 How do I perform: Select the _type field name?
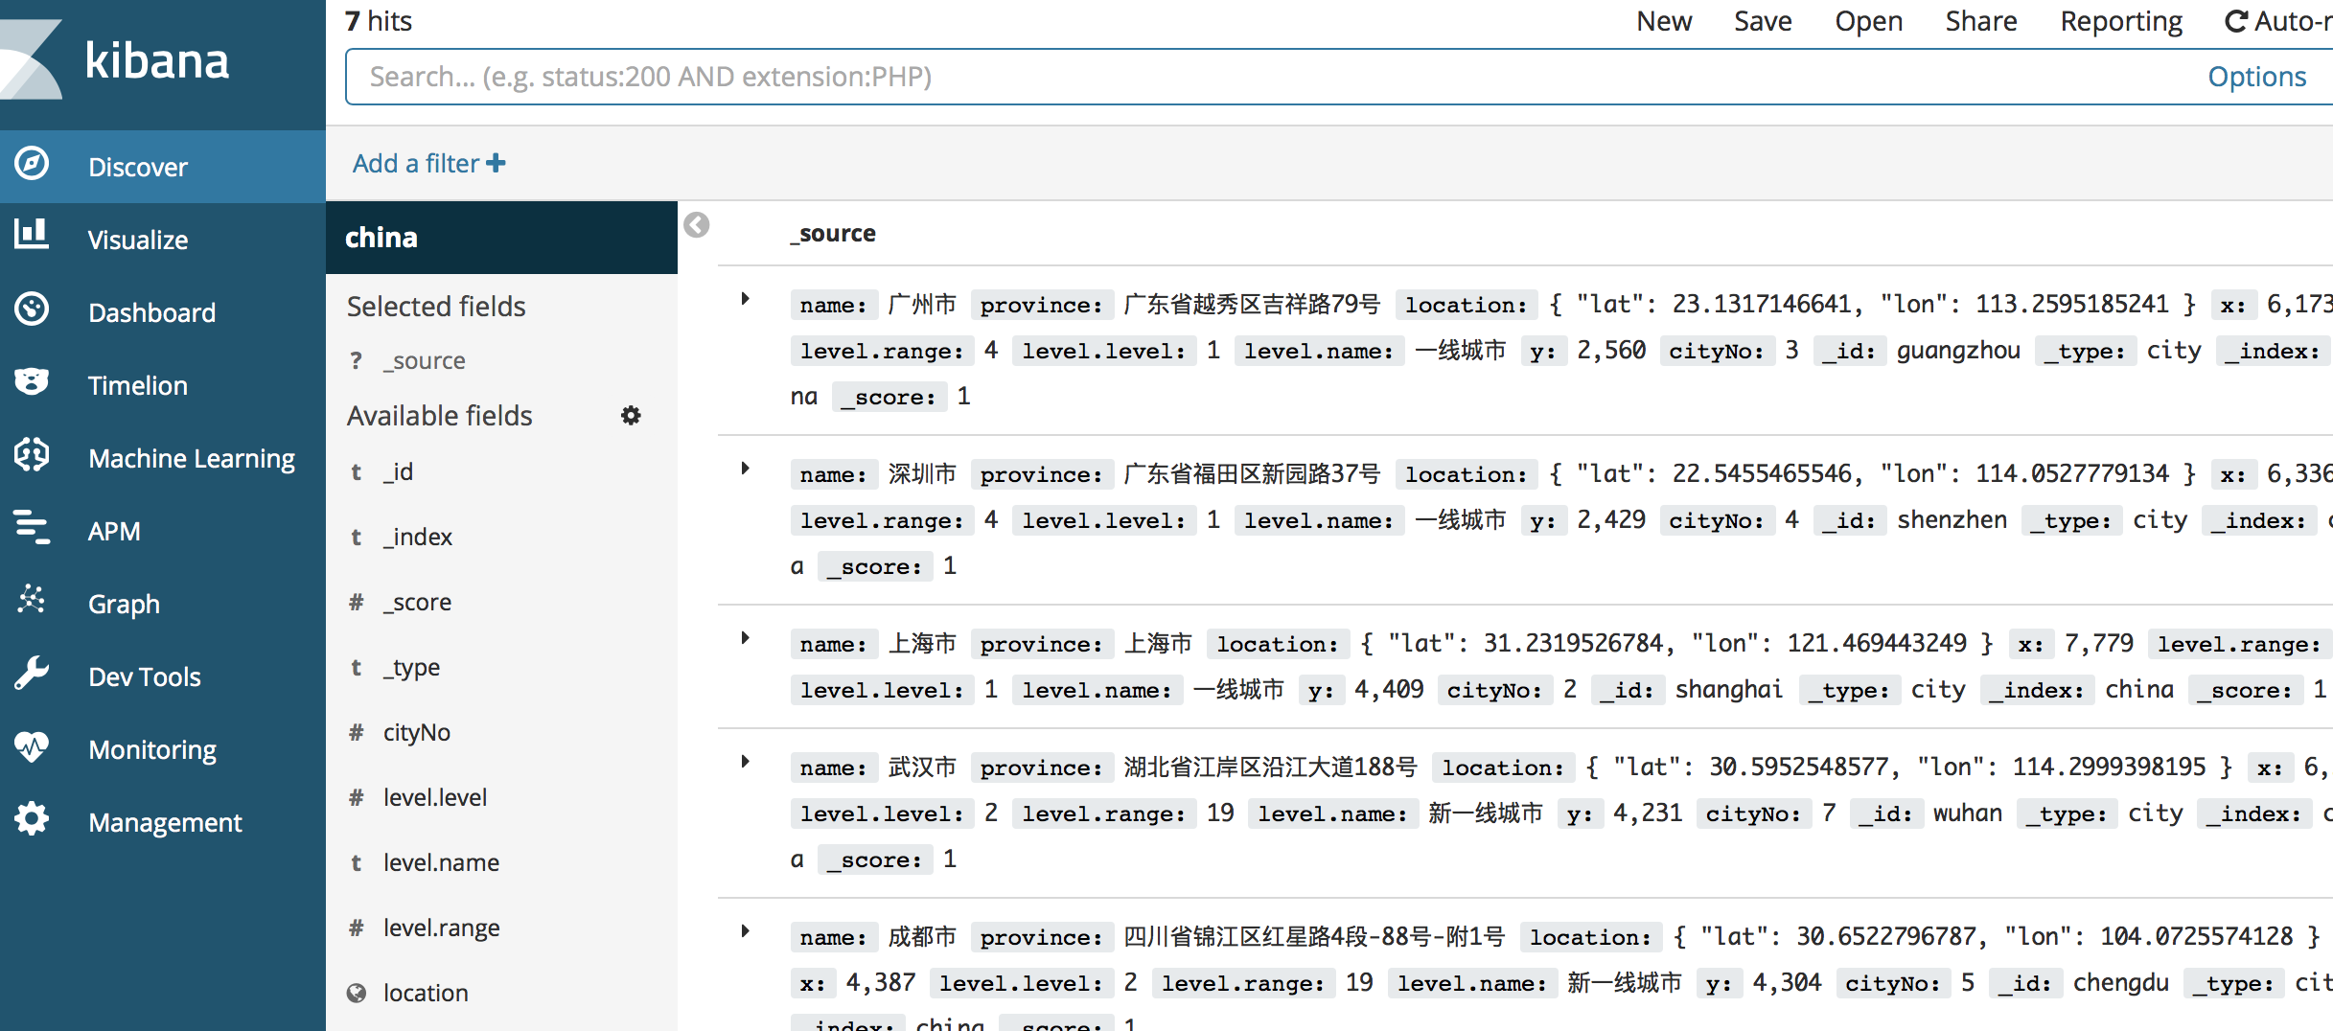coord(412,667)
